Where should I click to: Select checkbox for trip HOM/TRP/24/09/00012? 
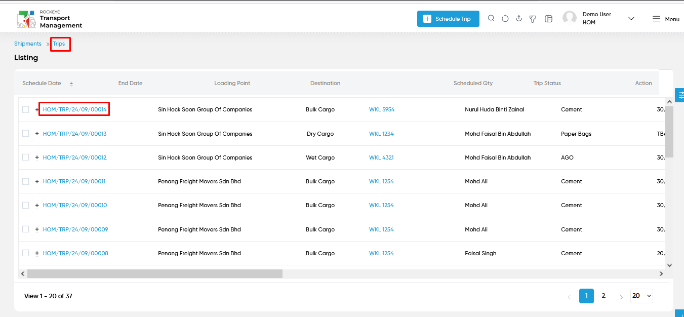tap(26, 157)
